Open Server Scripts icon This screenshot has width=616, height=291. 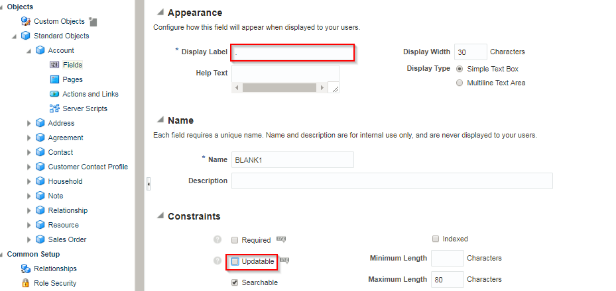pyautogui.click(x=54, y=108)
